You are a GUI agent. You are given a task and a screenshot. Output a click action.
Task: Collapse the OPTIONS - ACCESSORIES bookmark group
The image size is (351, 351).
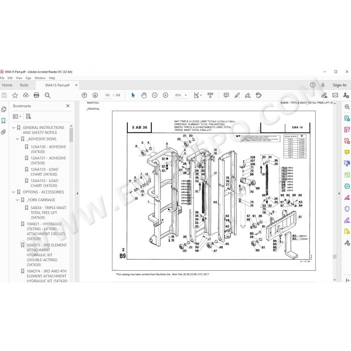(x=14, y=192)
